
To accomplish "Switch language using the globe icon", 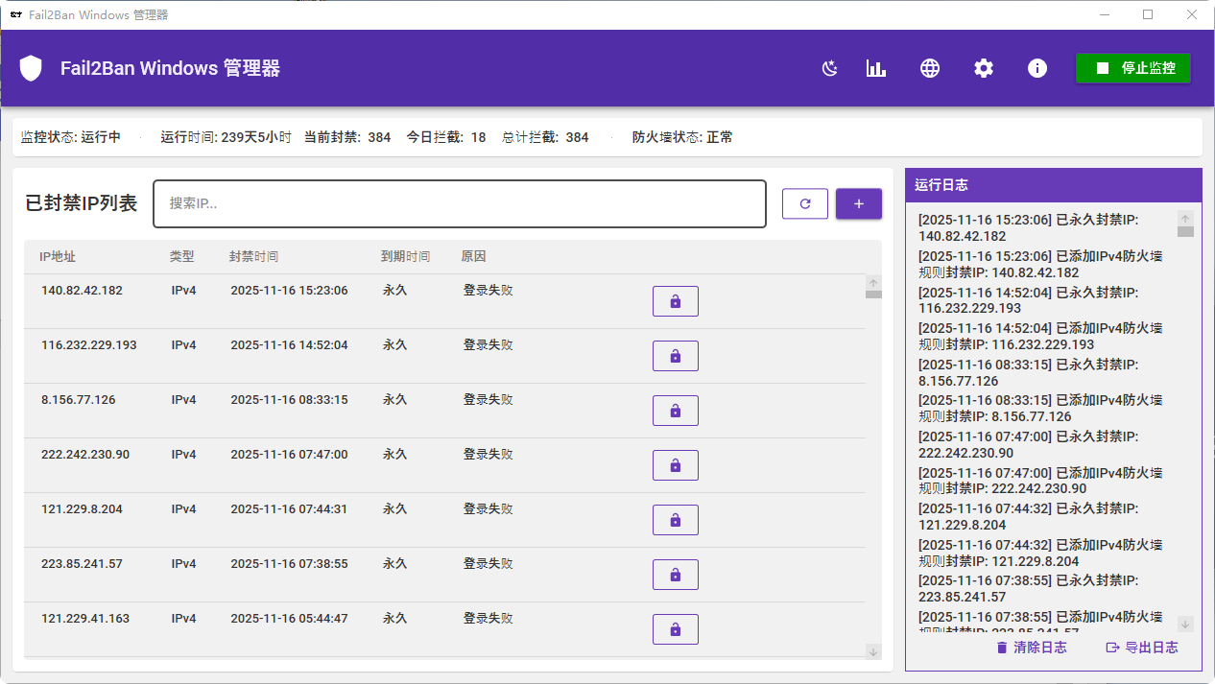I will point(929,68).
